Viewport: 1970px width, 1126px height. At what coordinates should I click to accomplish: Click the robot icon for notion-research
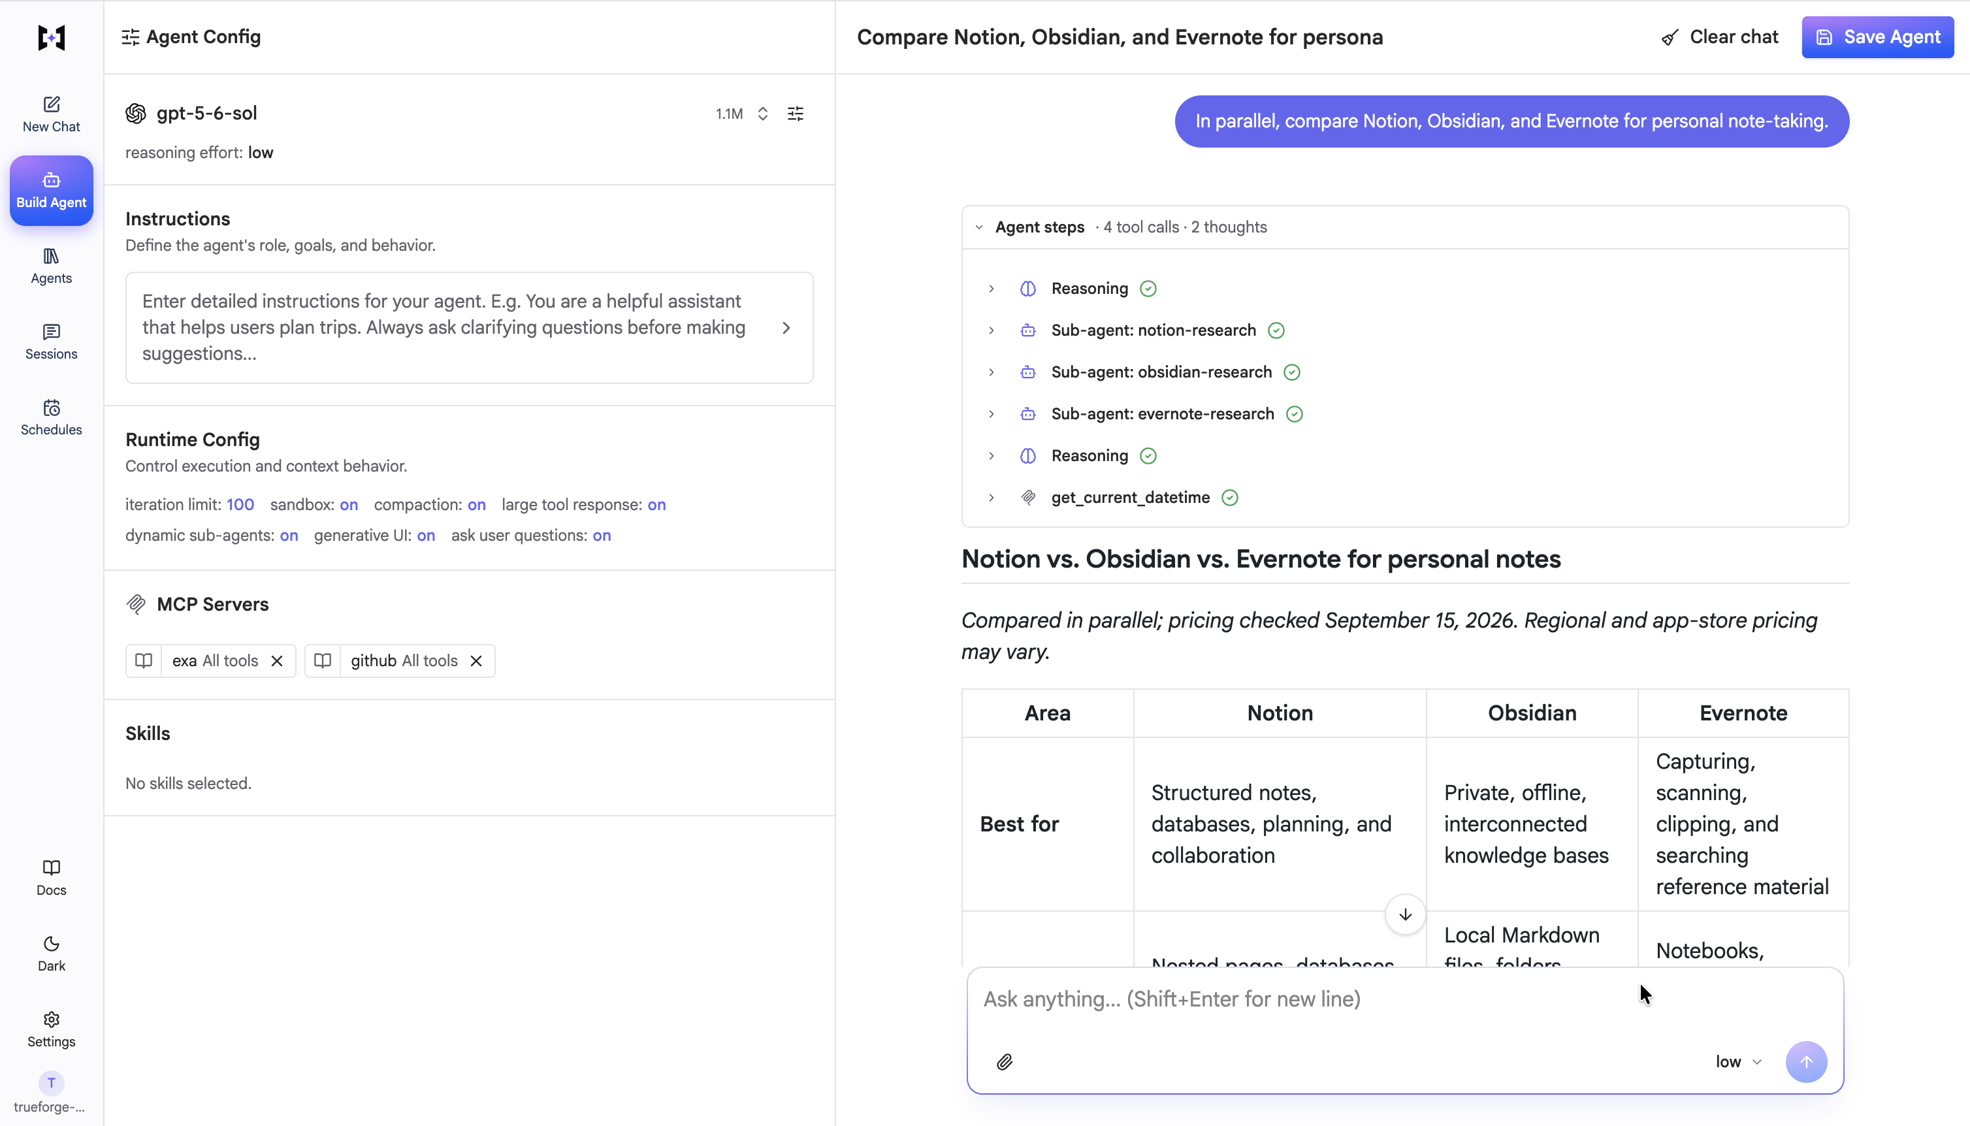[x=1027, y=330]
